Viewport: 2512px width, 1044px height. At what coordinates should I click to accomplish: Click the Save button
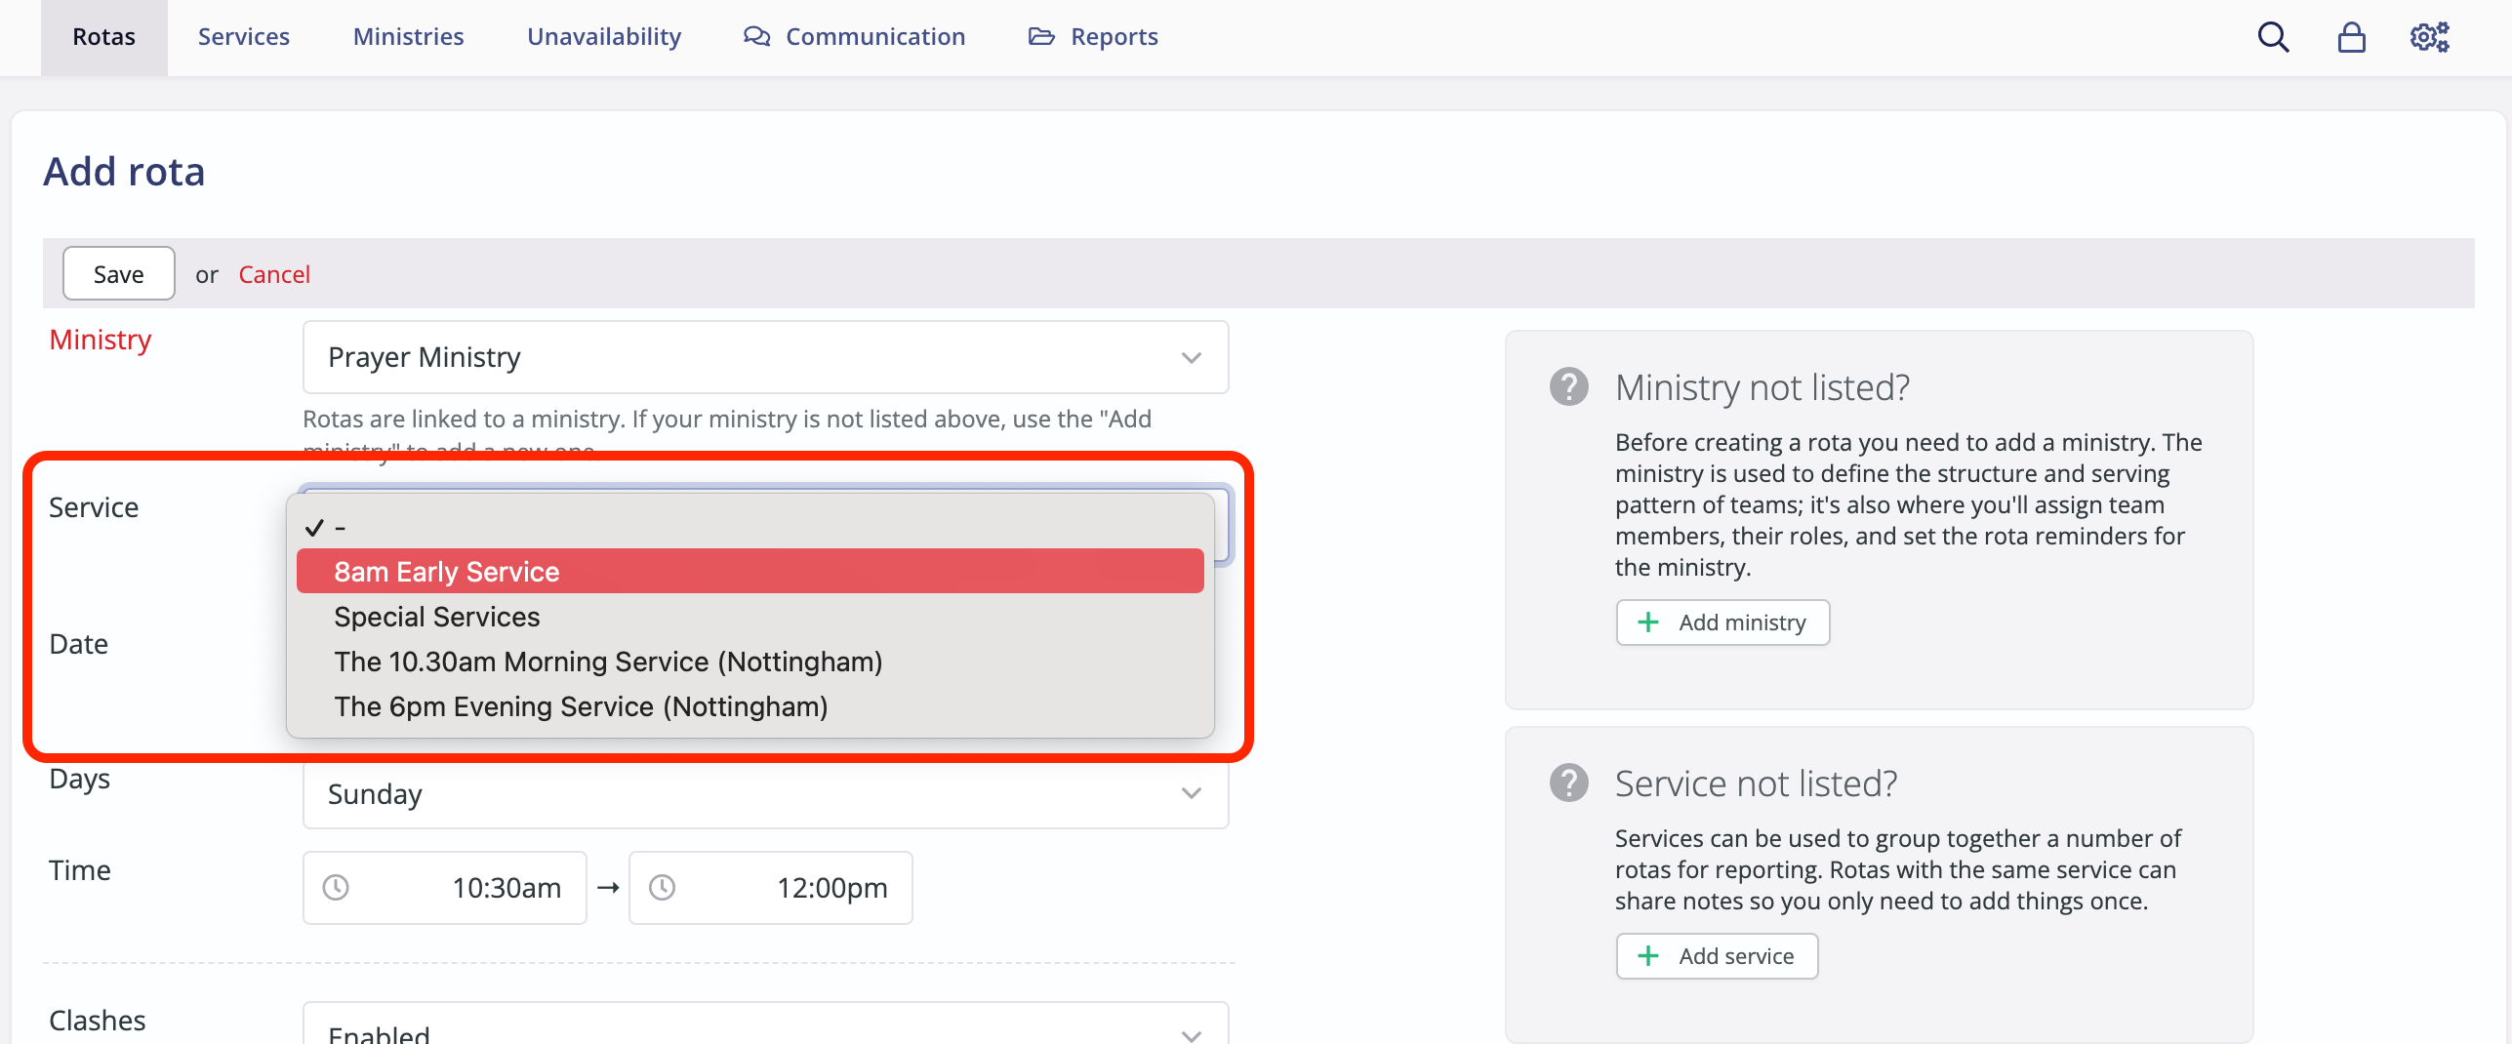click(118, 273)
